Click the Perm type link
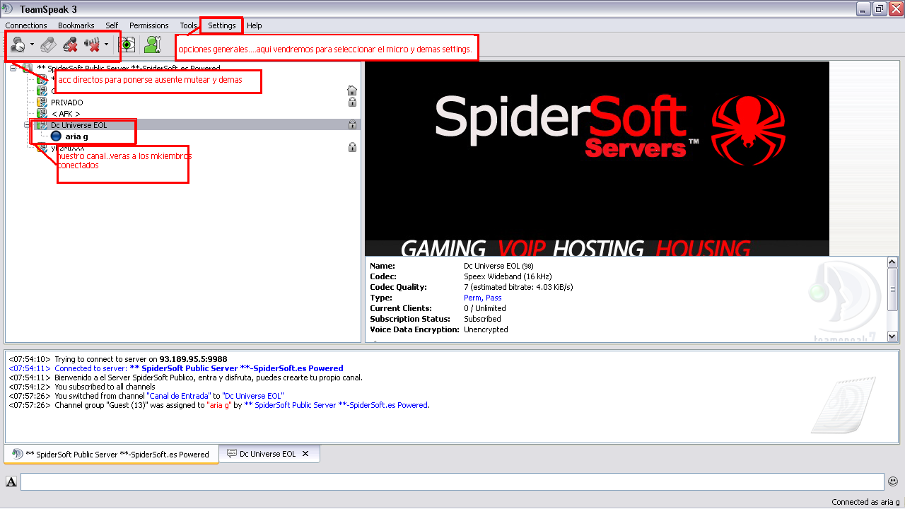This screenshot has height=509, width=905. (x=472, y=298)
